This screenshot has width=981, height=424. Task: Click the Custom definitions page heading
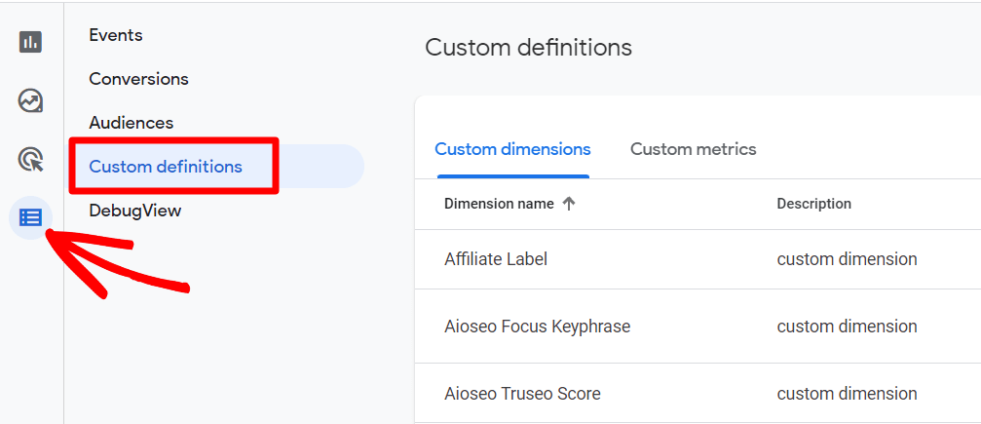[529, 48]
